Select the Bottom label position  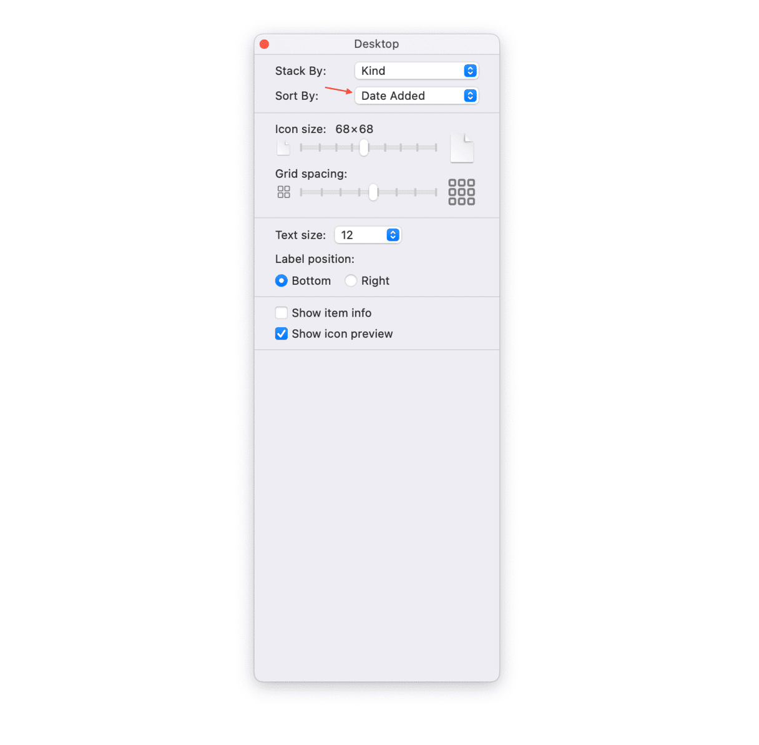282,281
